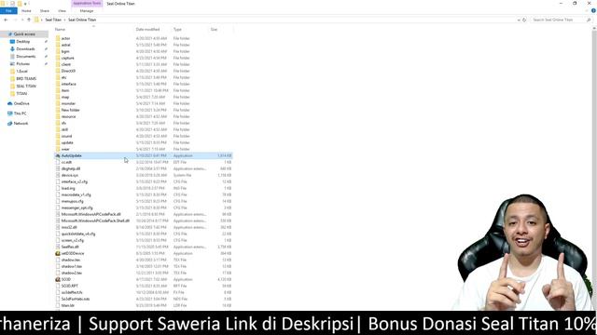Open Pictures in Quick access
This screenshot has width=597, height=335.
tap(22, 64)
